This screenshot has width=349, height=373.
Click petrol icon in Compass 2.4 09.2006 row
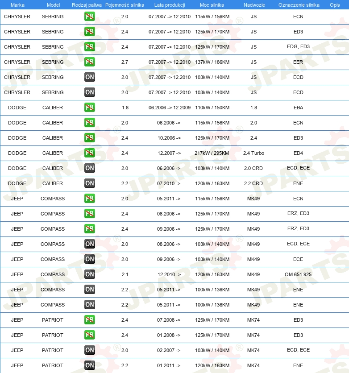coord(89,228)
